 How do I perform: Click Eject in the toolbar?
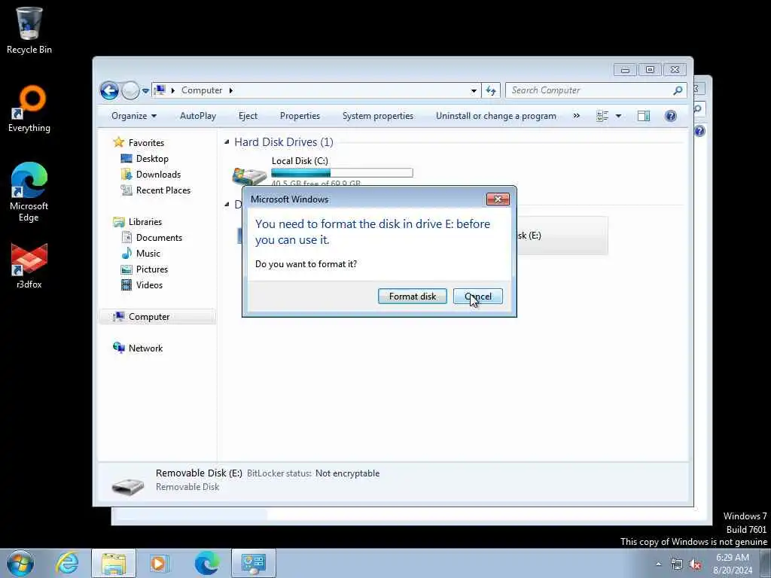(x=248, y=116)
